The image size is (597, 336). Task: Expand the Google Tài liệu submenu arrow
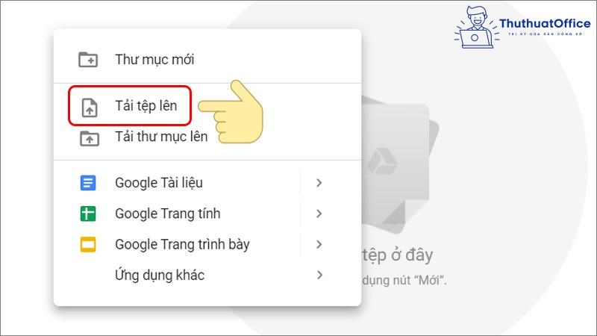319,183
